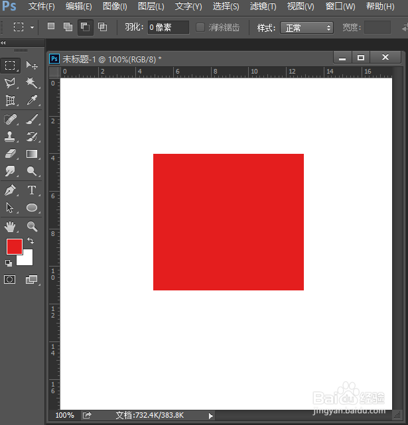Open the 选择(S) menu
Screen dimensions: 408x425
[x=226, y=6]
